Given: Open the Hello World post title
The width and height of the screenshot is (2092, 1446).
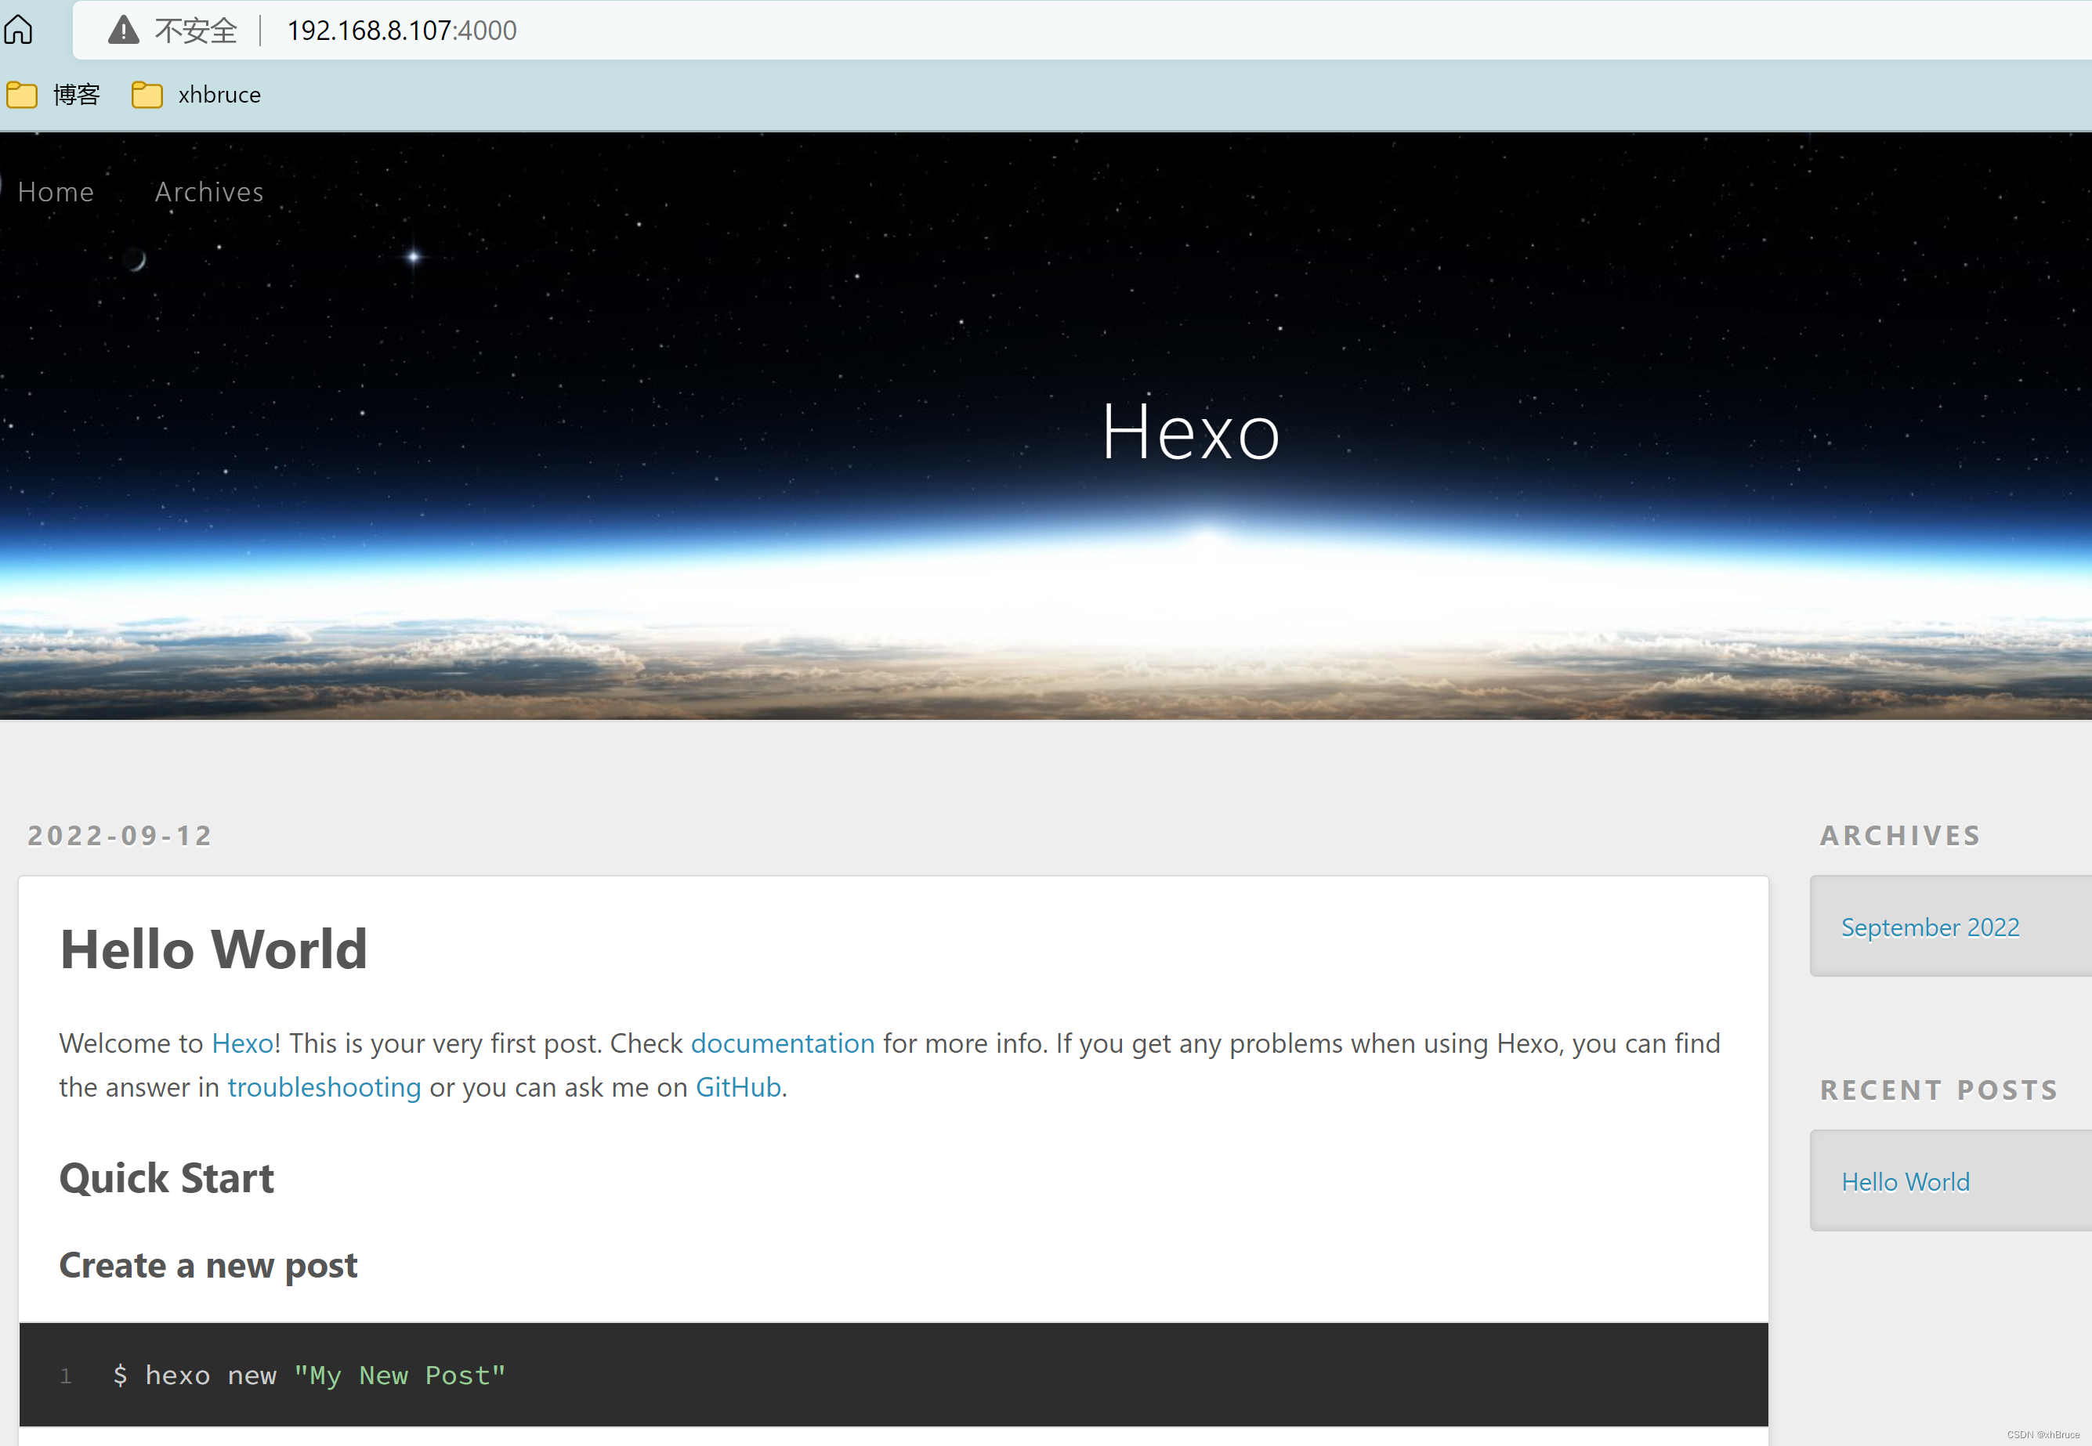Looking at the screenshot, I should (214, 949).
